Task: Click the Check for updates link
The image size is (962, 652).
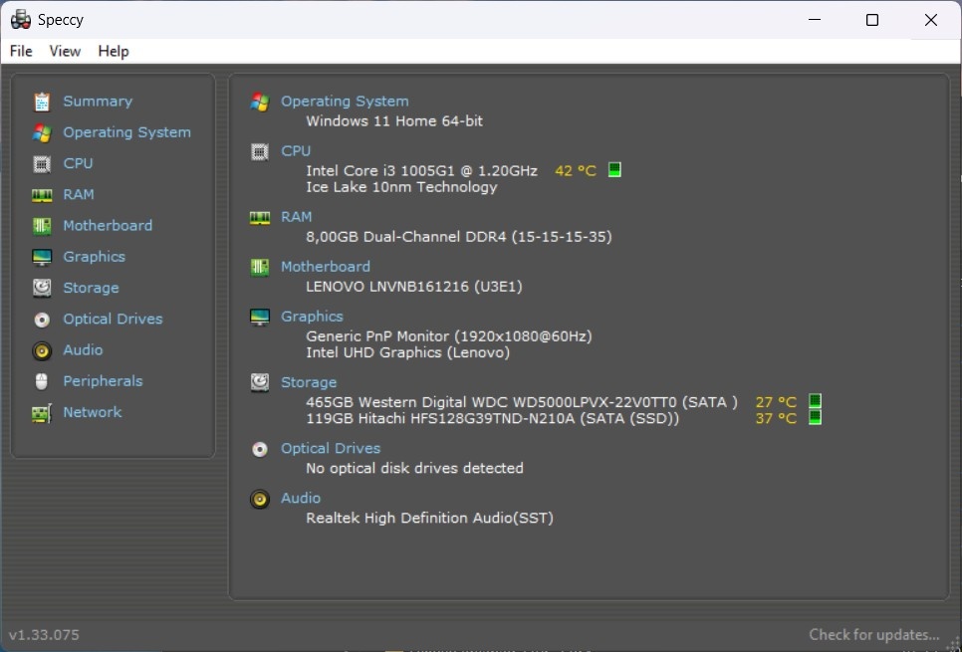Action: [x=872, y=634]
